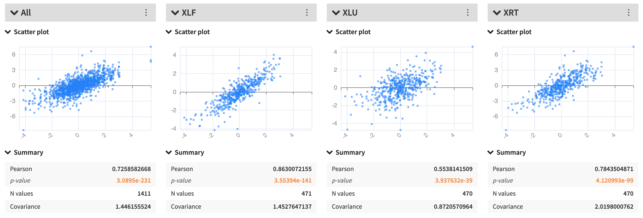Image resolution: width=643 pixels, height=218 pixels.
Task: Collapse the Summary section under XLU
Action: click(x=330, y=152)
